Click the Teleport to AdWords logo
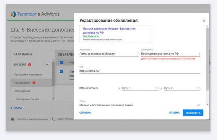The height and width of the screenshot is (140, 217). tap(35, 14)
